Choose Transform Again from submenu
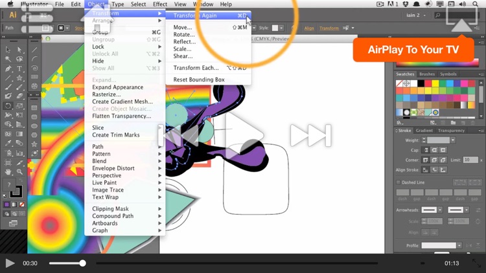Viewport: 486px width, 273px height. point(208,16)
